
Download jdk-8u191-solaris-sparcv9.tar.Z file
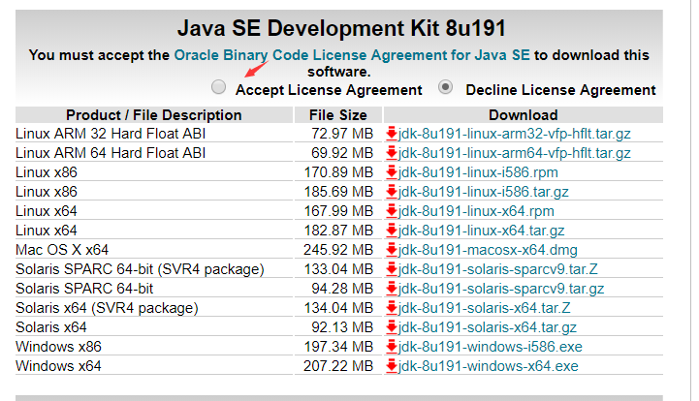point(498,269)
